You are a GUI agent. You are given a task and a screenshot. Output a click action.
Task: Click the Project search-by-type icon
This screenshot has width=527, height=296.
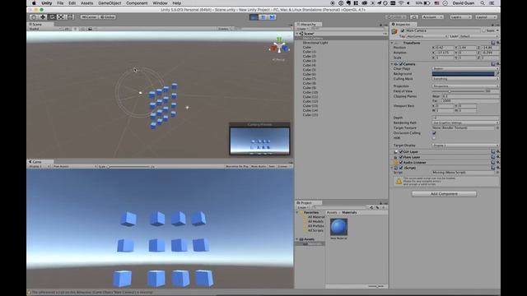coord(371,207)
